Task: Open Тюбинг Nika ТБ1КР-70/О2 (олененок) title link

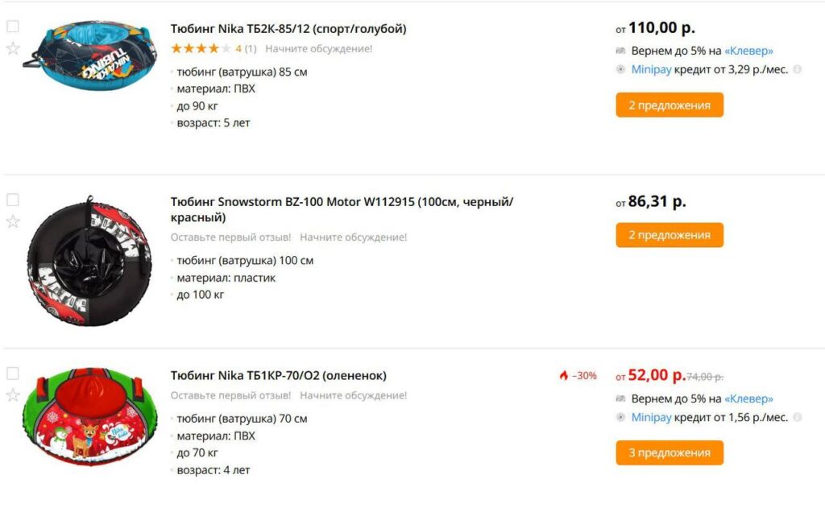Action: 278,375
